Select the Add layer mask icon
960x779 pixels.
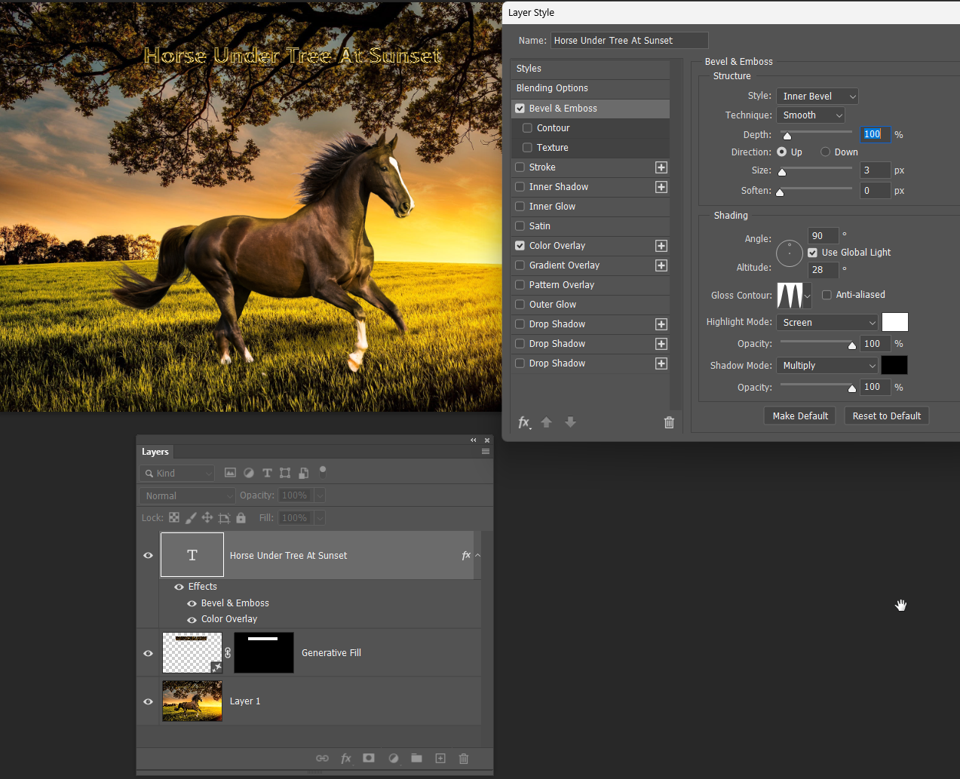point(369,758)
